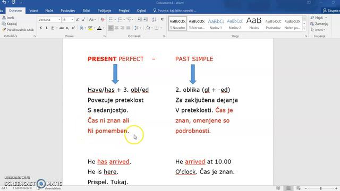
Task: Open Najdi find dropdown arrow
Action: [326, 18]
